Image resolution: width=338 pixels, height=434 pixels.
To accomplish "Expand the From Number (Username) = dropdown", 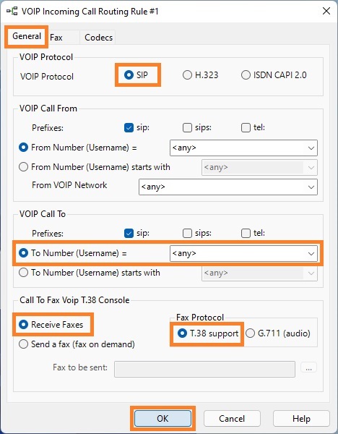I will (243, 148).
